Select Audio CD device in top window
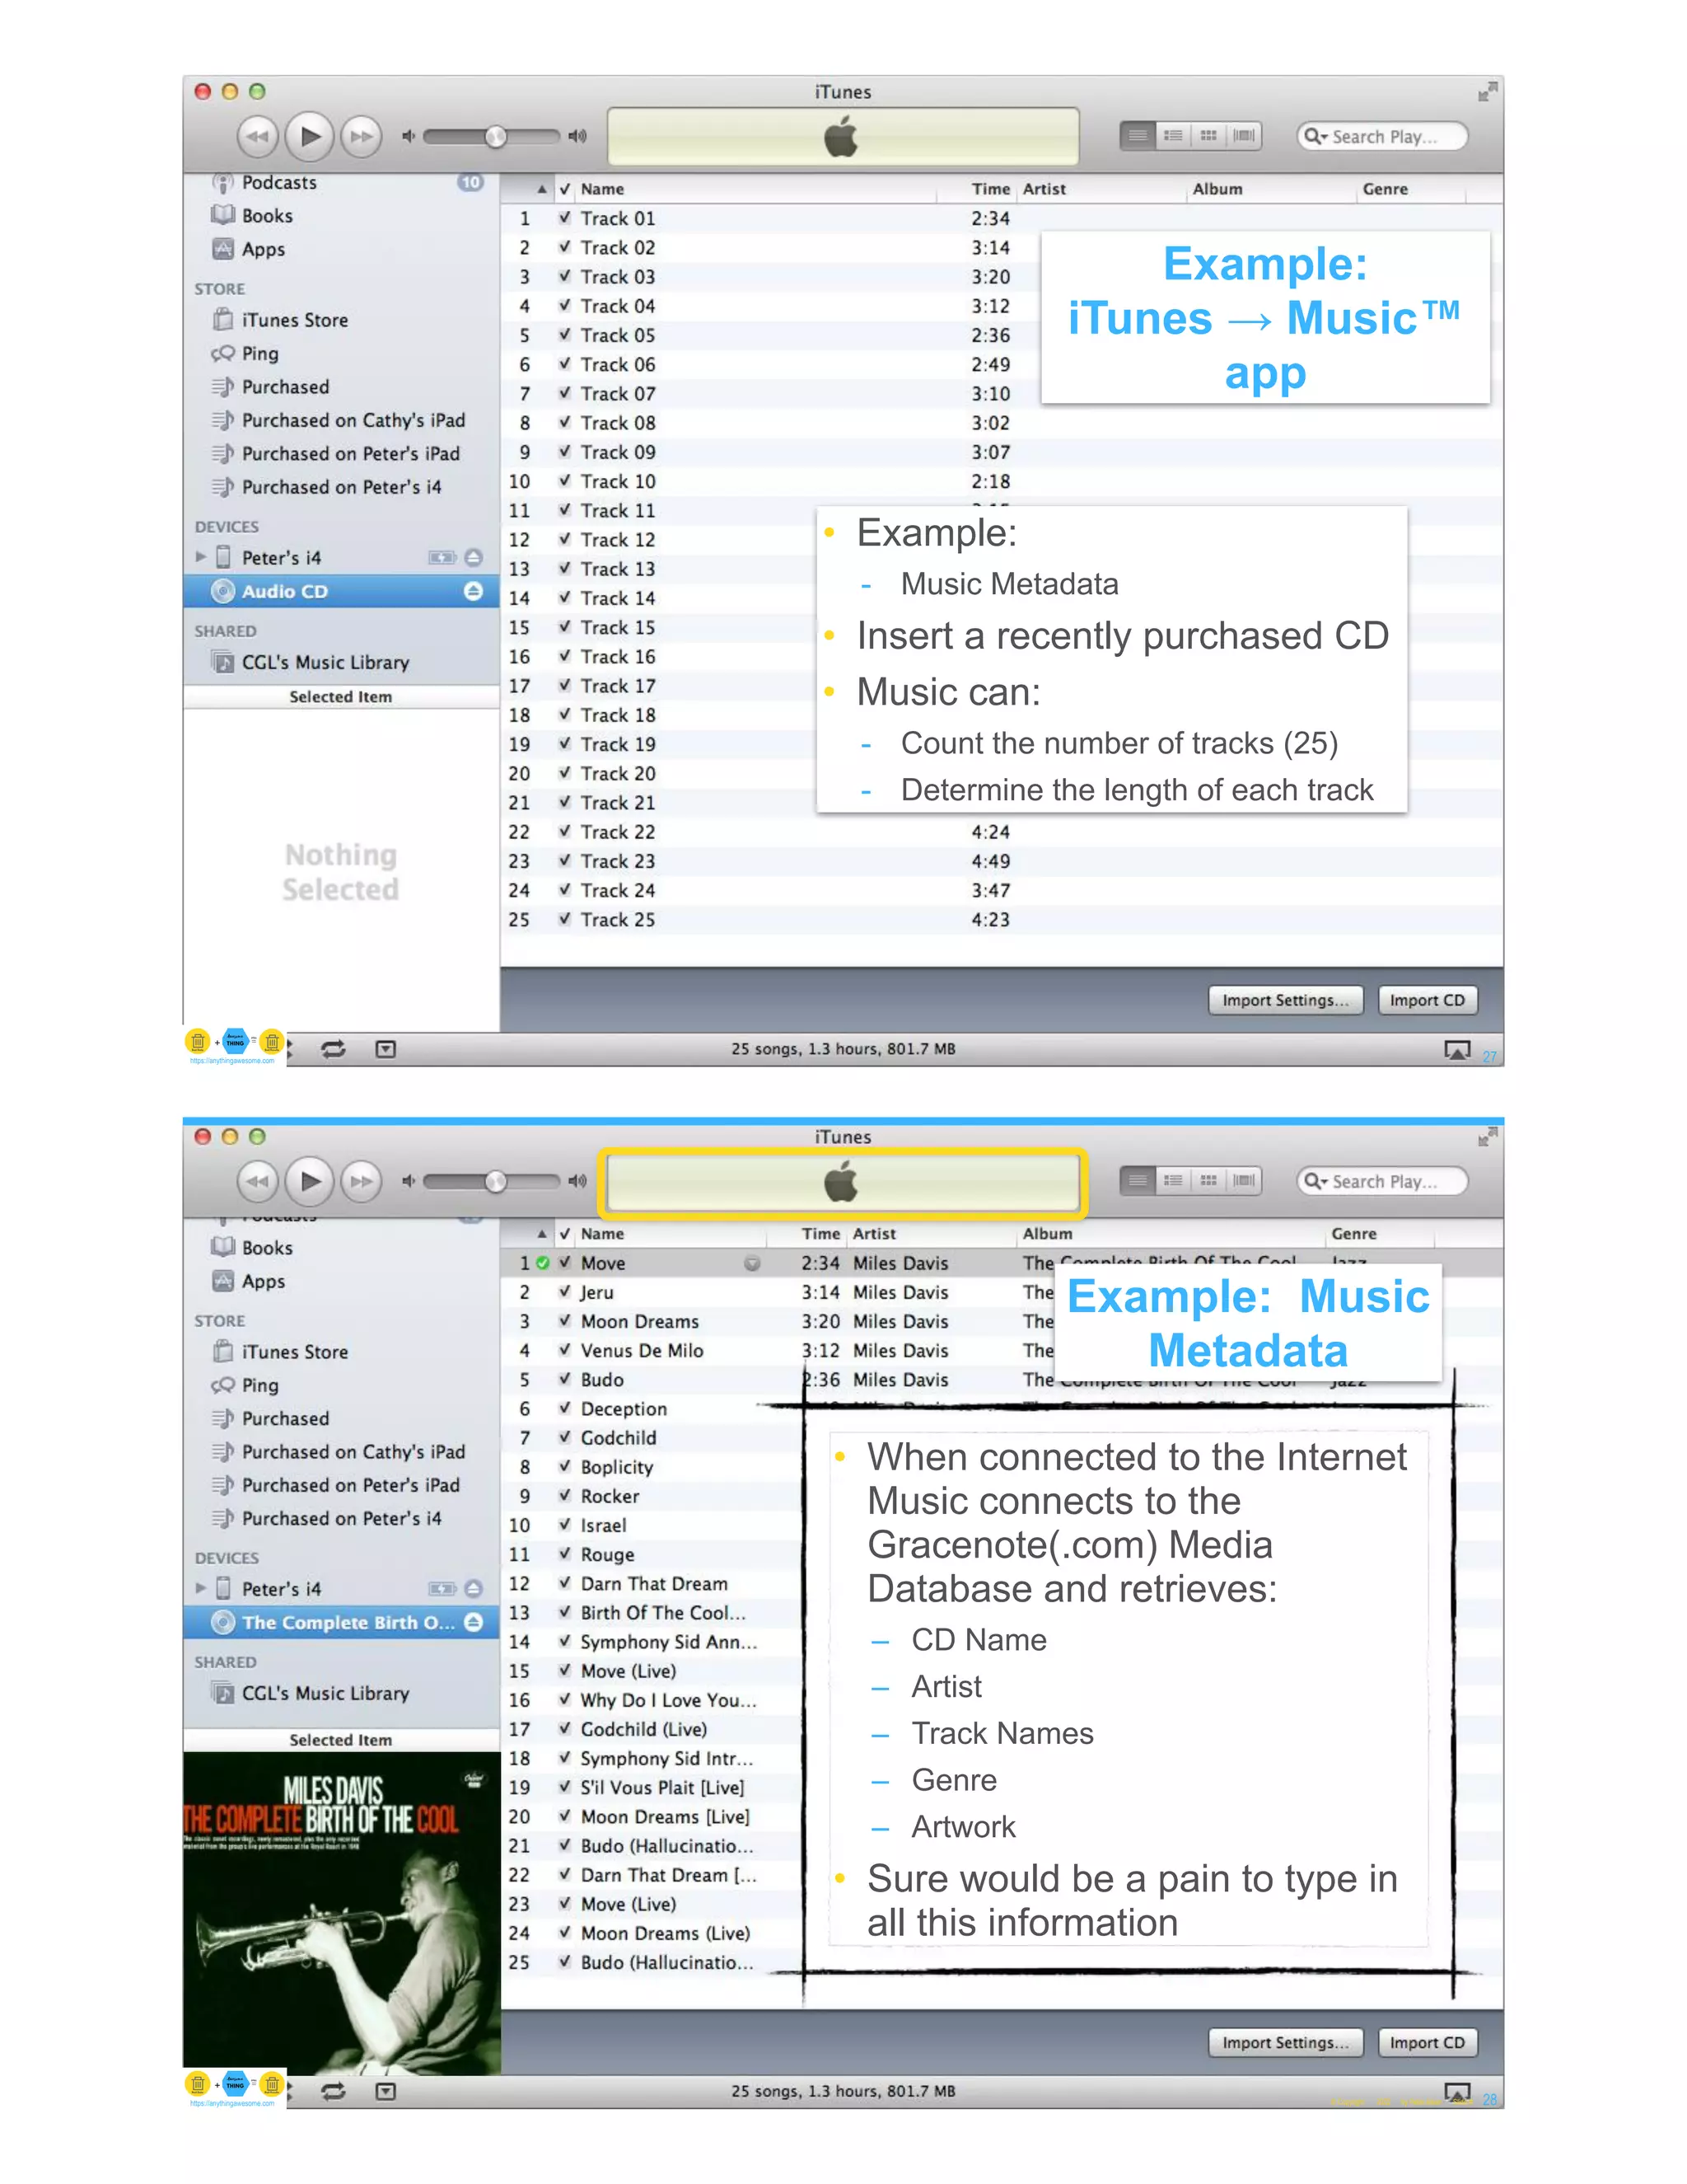This screenshot has height=2184, width=1687. pos(341,591)
